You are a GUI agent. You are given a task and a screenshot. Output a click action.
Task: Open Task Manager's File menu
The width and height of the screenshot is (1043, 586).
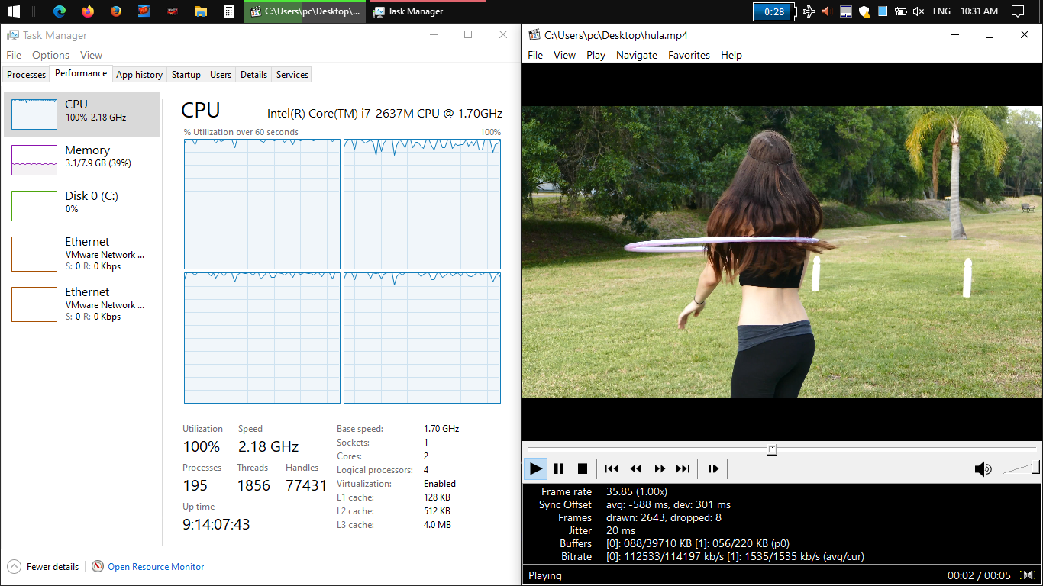tap(14, 55)
